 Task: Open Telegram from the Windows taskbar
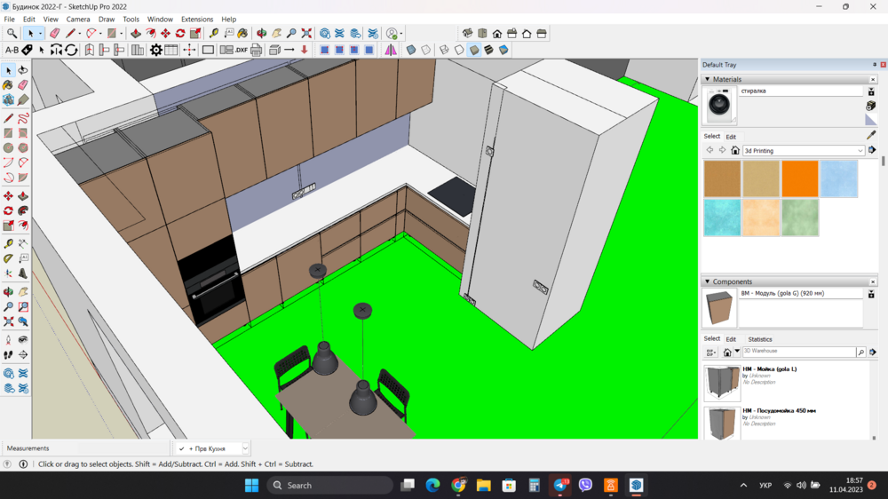(x=560, y=486)
